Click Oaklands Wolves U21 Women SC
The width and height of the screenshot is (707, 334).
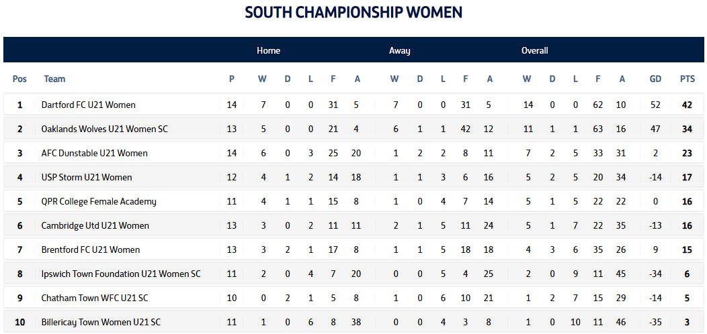104,129
